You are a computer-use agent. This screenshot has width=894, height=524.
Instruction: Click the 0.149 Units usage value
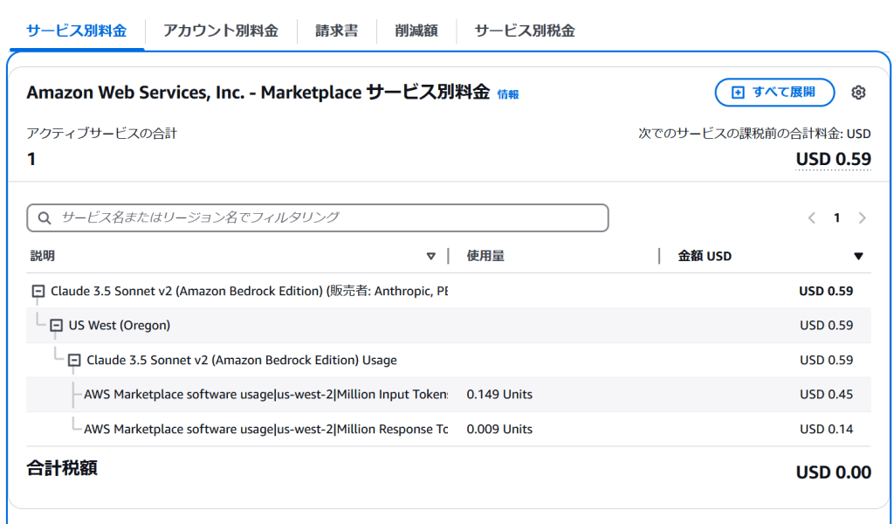(499, 395)
